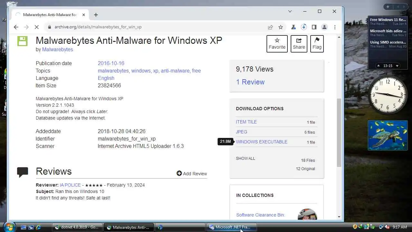Click feed gadget next page arrow

[x=397, y=66]
